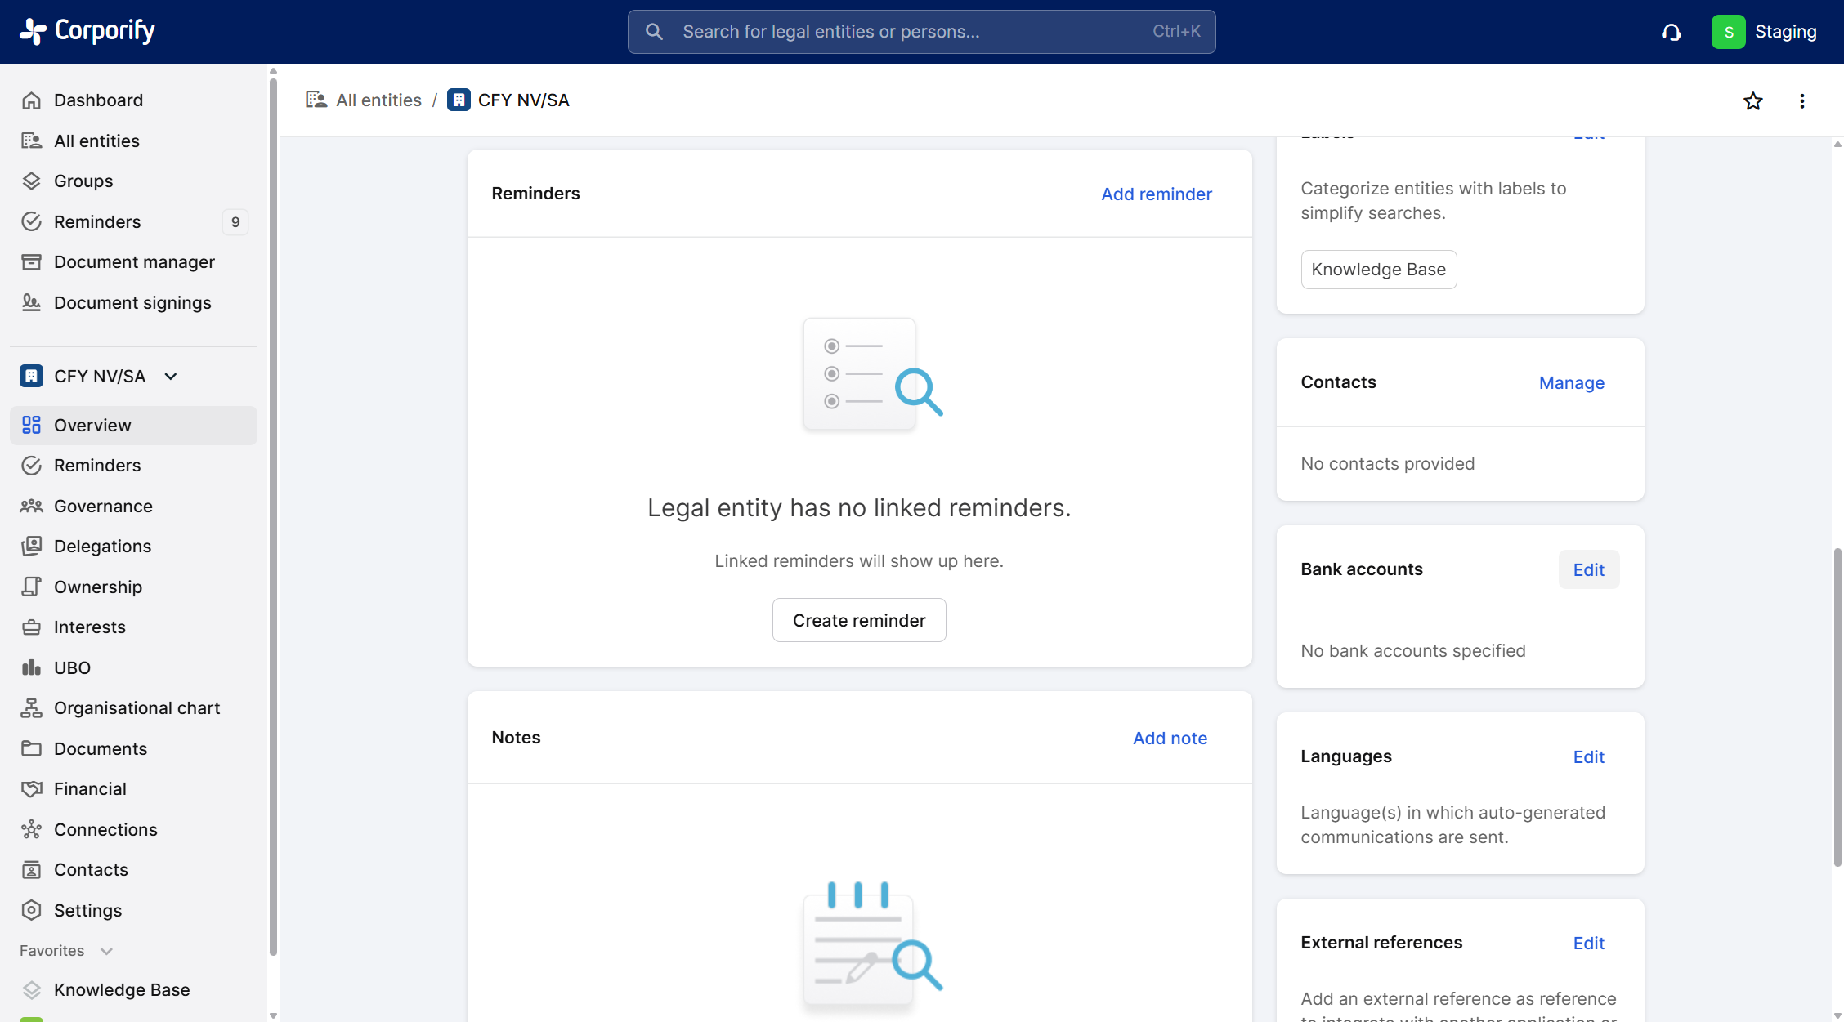The height and width of the screenshot is (1022, 1844).
Task: Click the Corporify logo
Action: (87, 31)
